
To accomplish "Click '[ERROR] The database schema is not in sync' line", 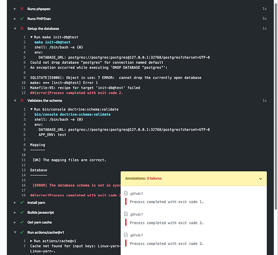I will click(x=76, y=185).
